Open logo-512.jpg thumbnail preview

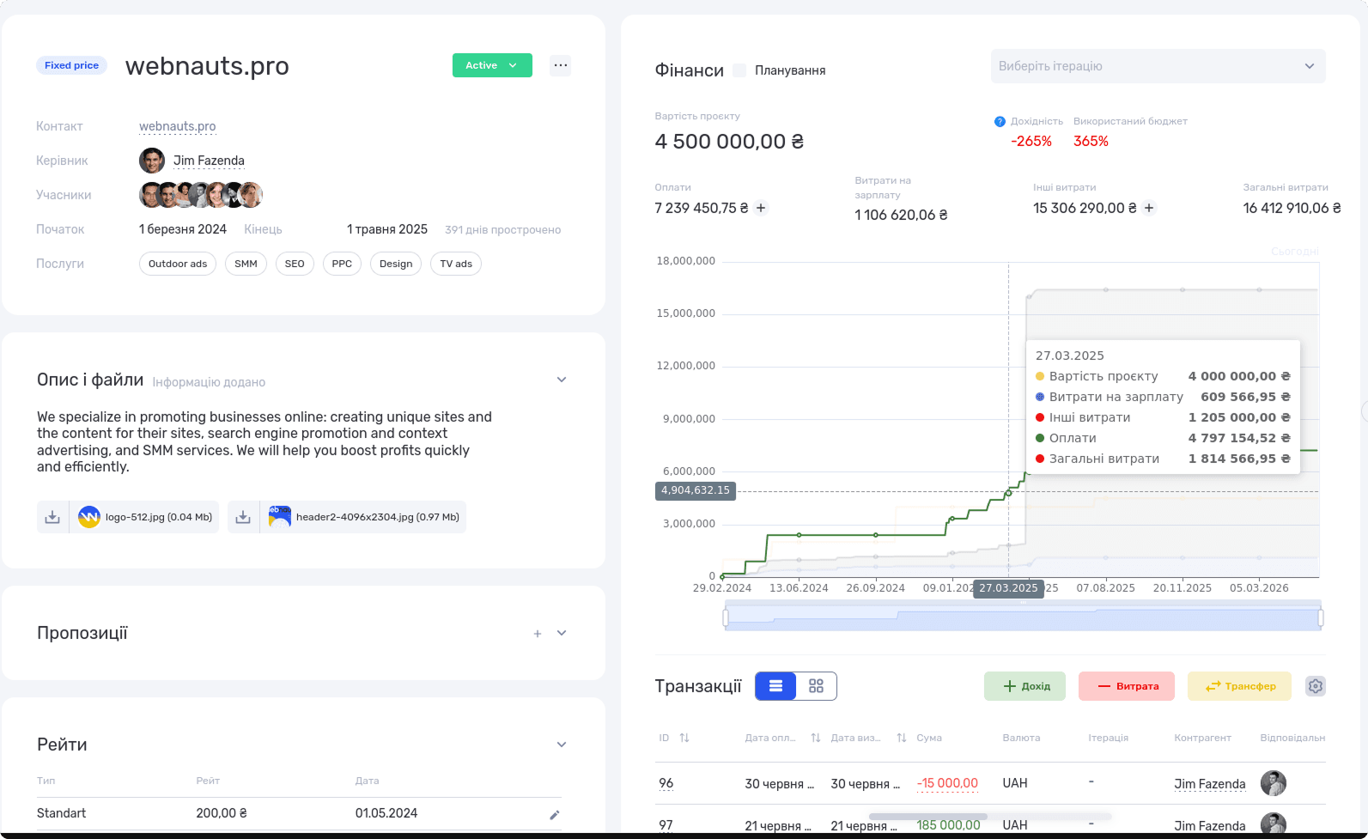pyautogui.click(x=89, y=517)
